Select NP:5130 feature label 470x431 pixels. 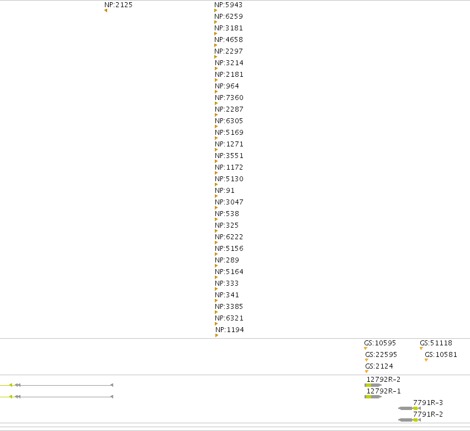tap(229, 179)
